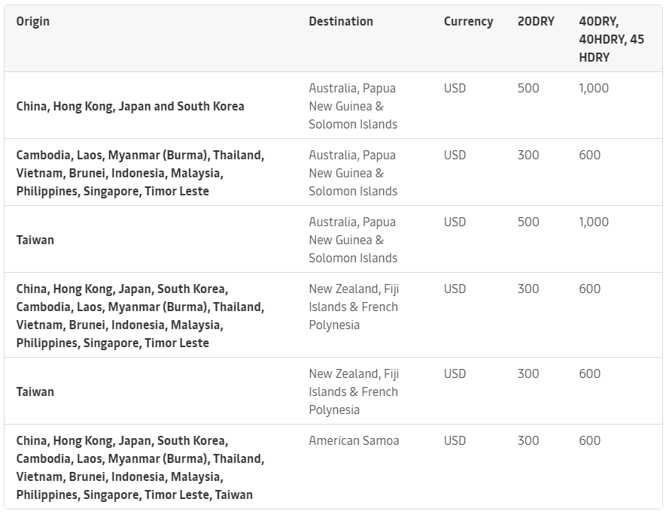Click the American Samoa destination cell

click(x=354, y=440)
